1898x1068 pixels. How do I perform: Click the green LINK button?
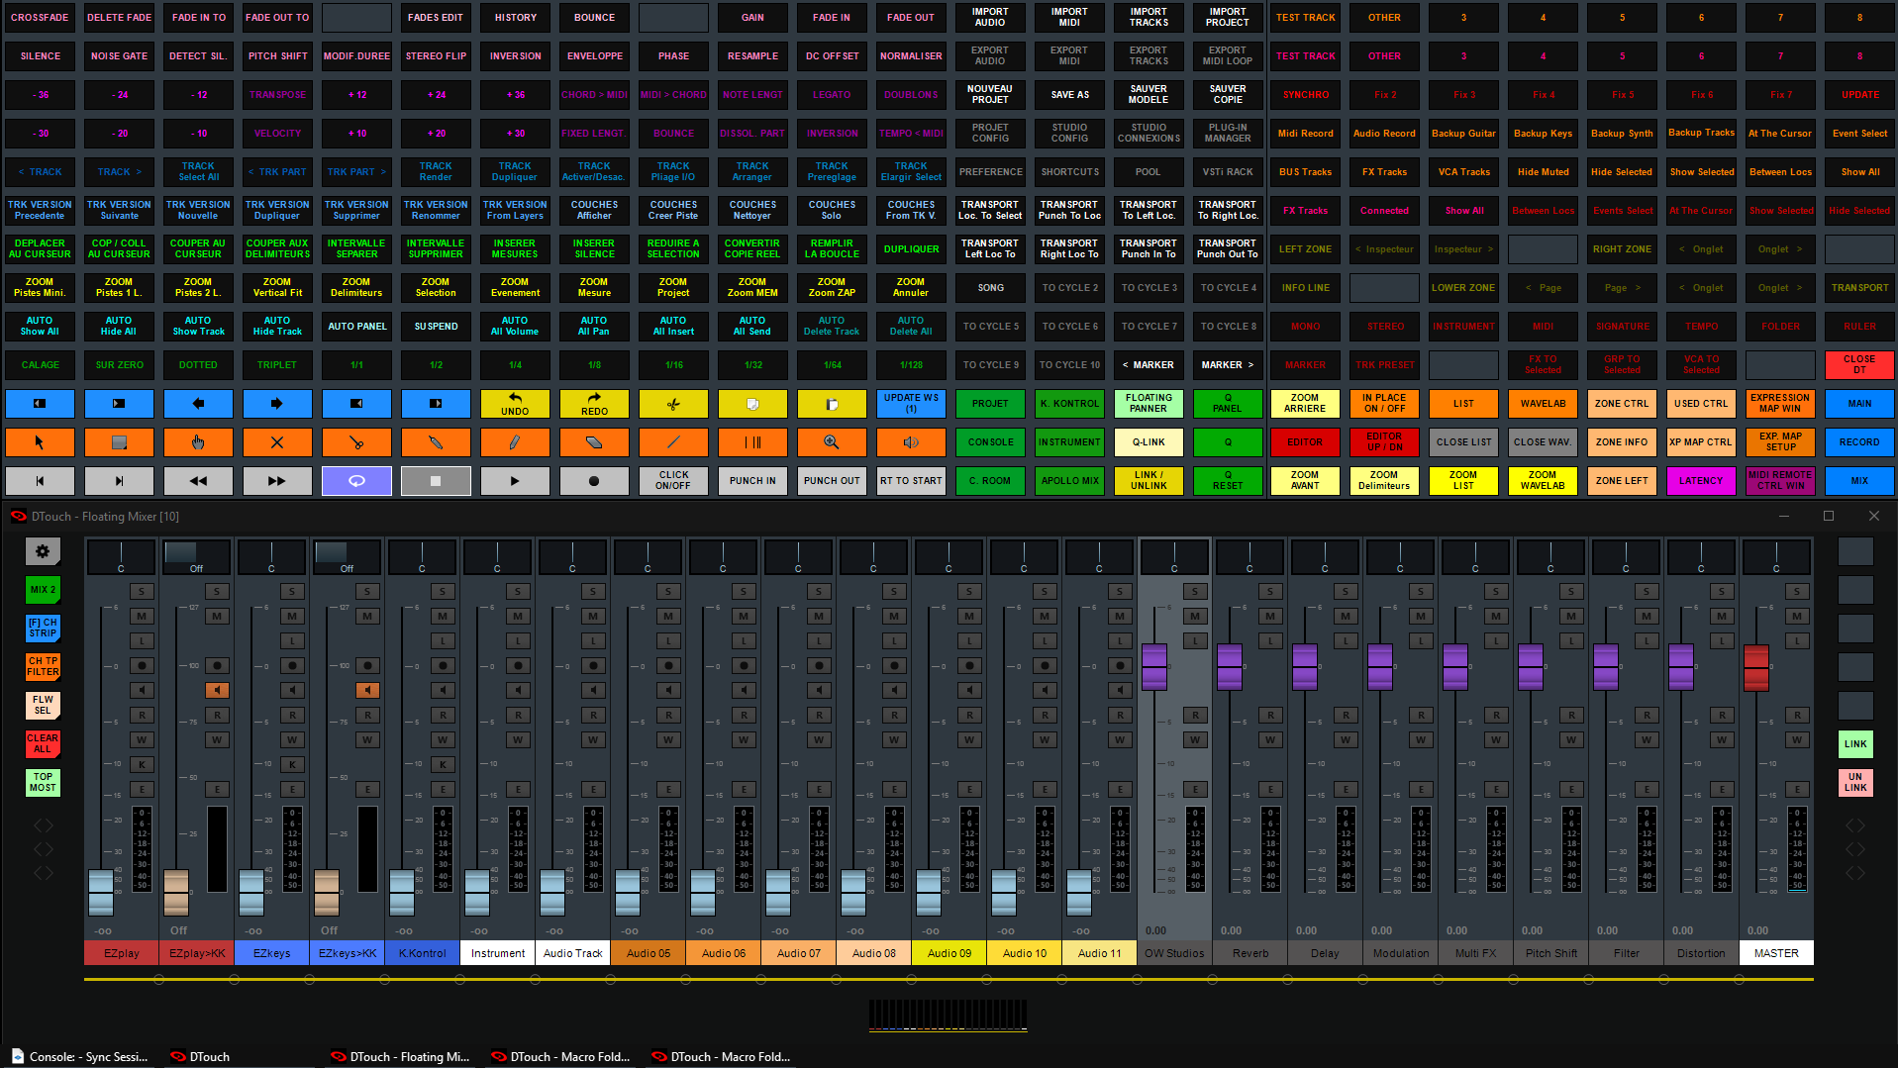coord(1855,743)
